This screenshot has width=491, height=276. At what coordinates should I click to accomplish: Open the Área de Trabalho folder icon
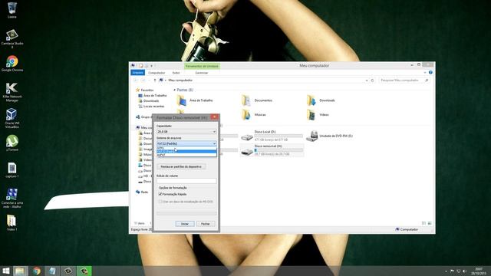tap(182, 100)
